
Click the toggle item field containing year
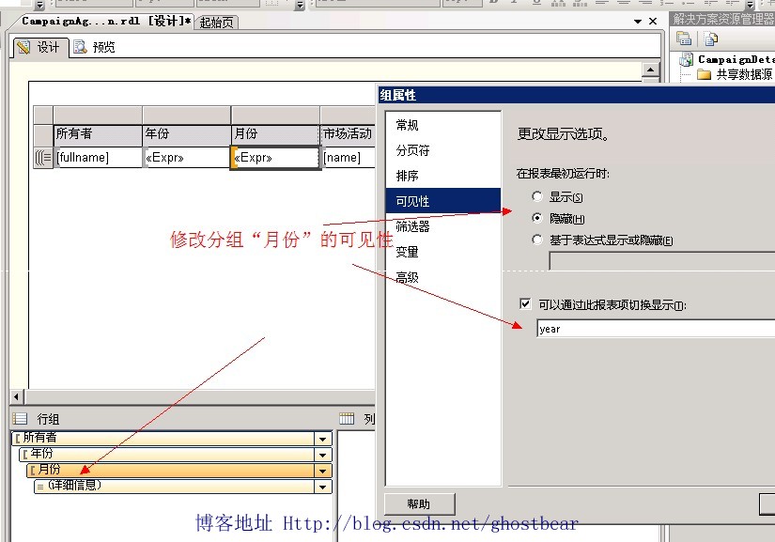point(656,329)
